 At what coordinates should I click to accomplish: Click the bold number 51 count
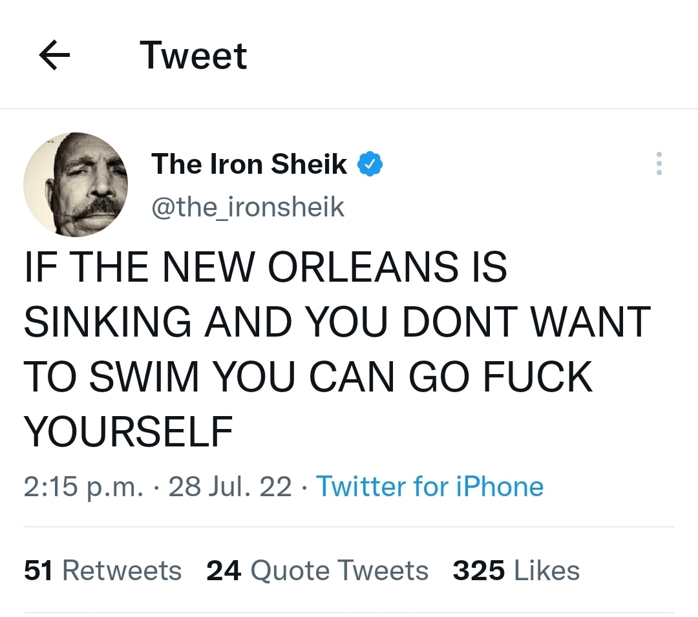[39, 570]
